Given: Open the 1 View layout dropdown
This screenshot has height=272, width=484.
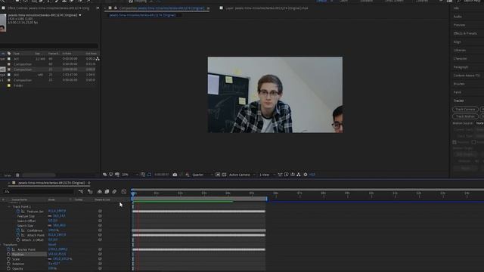Looking at the screenshot, I should pyautogui.click(x=267, y=175).
